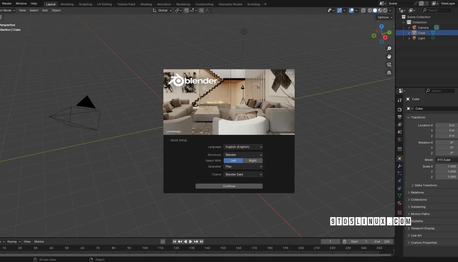
Task: Open the World properties tab icon
Action: (x=399, y=140)
